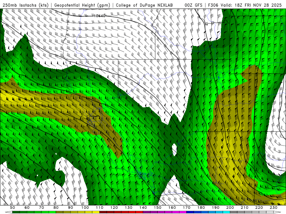Click the 'F306' forecast hour text

(213, 5)
